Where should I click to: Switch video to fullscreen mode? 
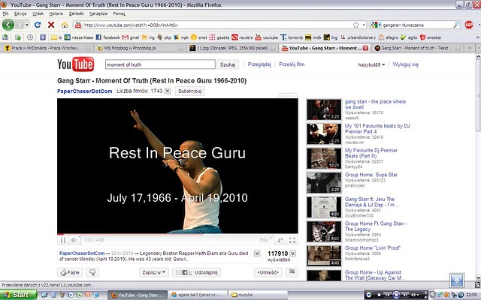click(292, 240)
